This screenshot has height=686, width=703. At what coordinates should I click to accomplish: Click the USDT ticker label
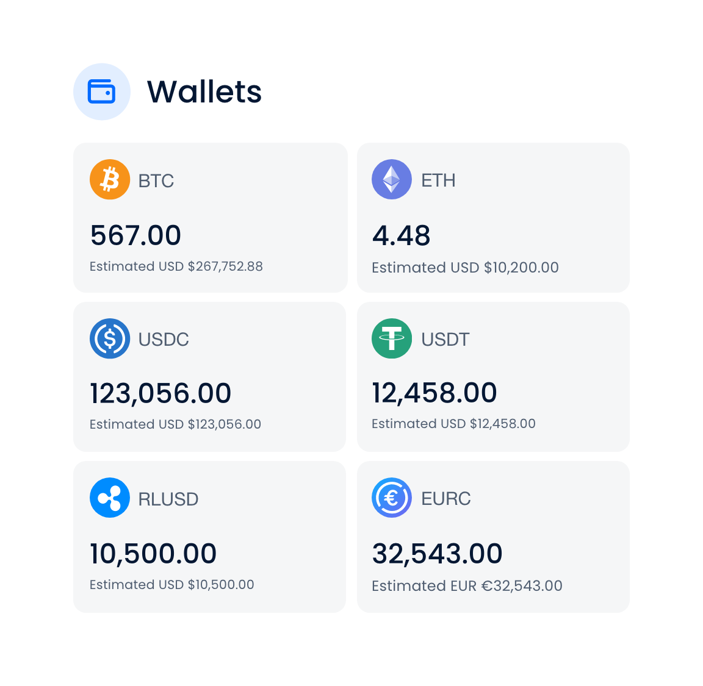point(445,340)
